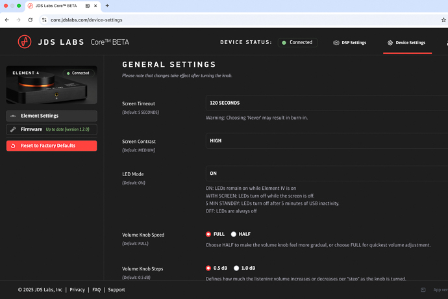
Task: Click the Volume Knob Speed label
Action: (143, 235)
